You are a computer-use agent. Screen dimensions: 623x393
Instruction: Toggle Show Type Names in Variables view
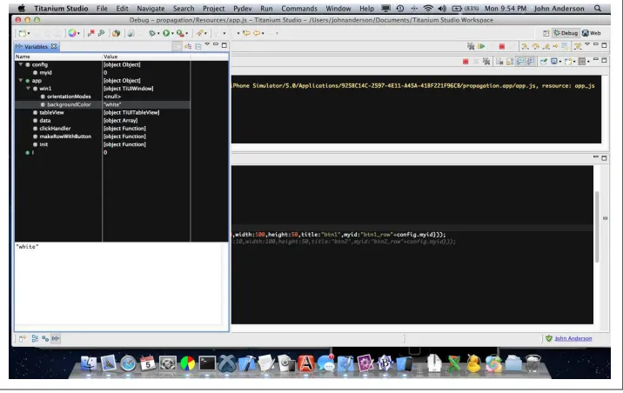point(177,46)
